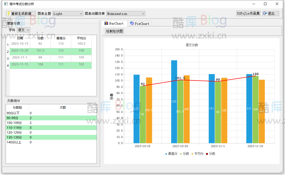The height and width of the screenshot is (175, 285).
Task: Switch to the BarChart tab
Action: pyautogui.click(x=114, y=23)
